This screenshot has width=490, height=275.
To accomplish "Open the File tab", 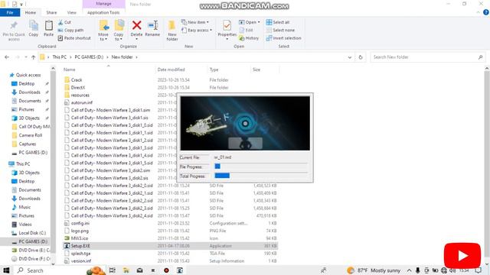I will 10,12.
